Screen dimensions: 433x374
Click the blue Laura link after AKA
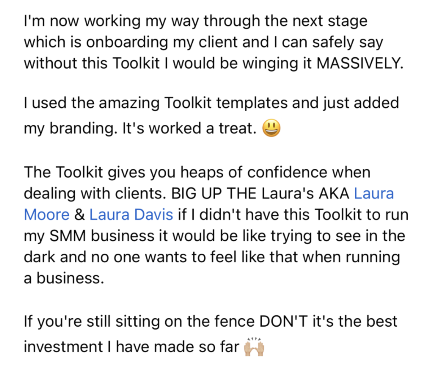[x=374, y=193]
